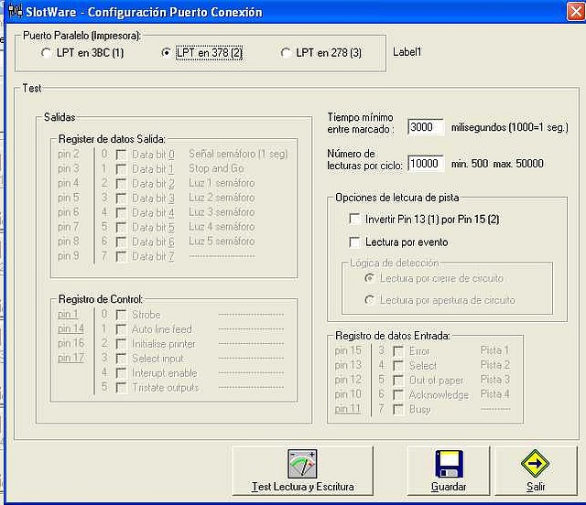Click the yellow arrow sign icon on Salir
586x505 pixels.
pos(535,464)
